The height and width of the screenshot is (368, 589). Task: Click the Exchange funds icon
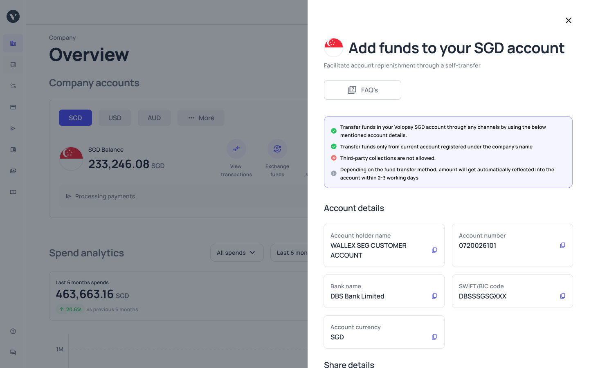(x=277, y=149)
